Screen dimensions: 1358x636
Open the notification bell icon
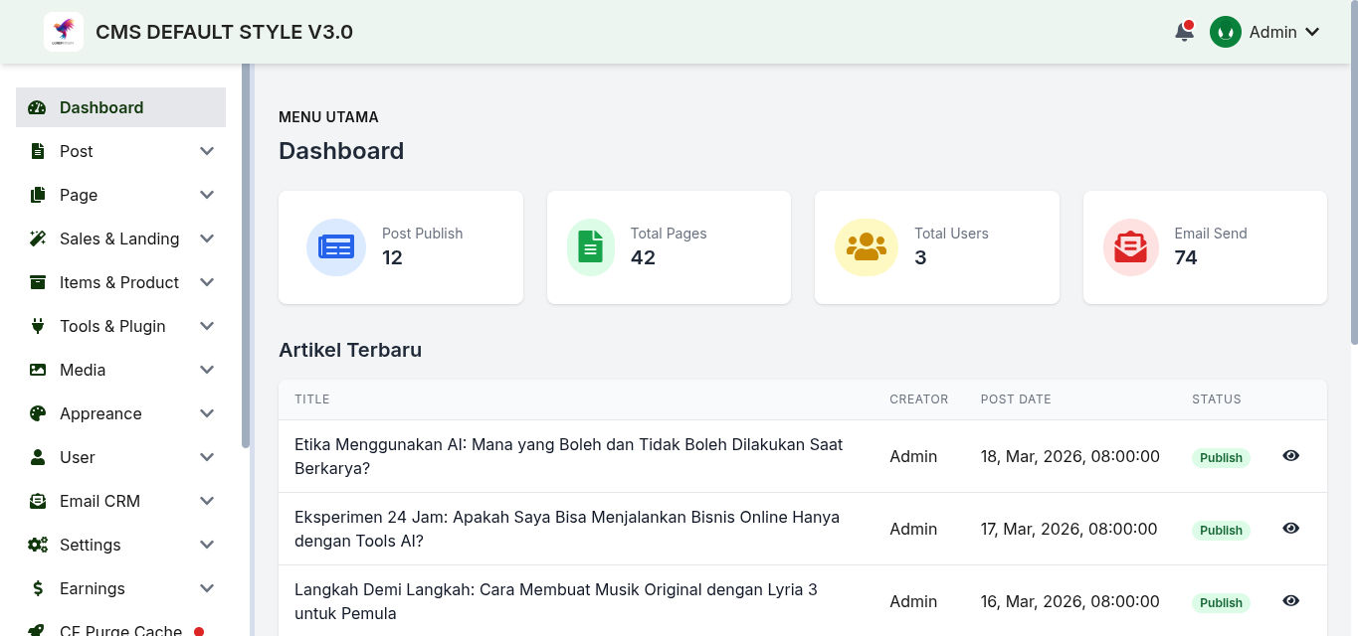pos(1184,32)
